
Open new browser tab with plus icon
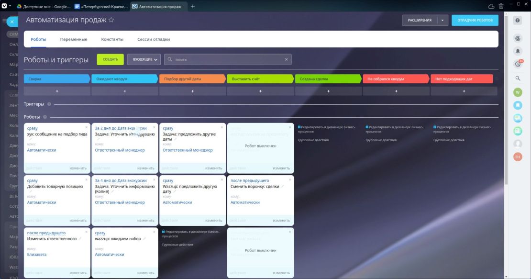pos(193,6)
